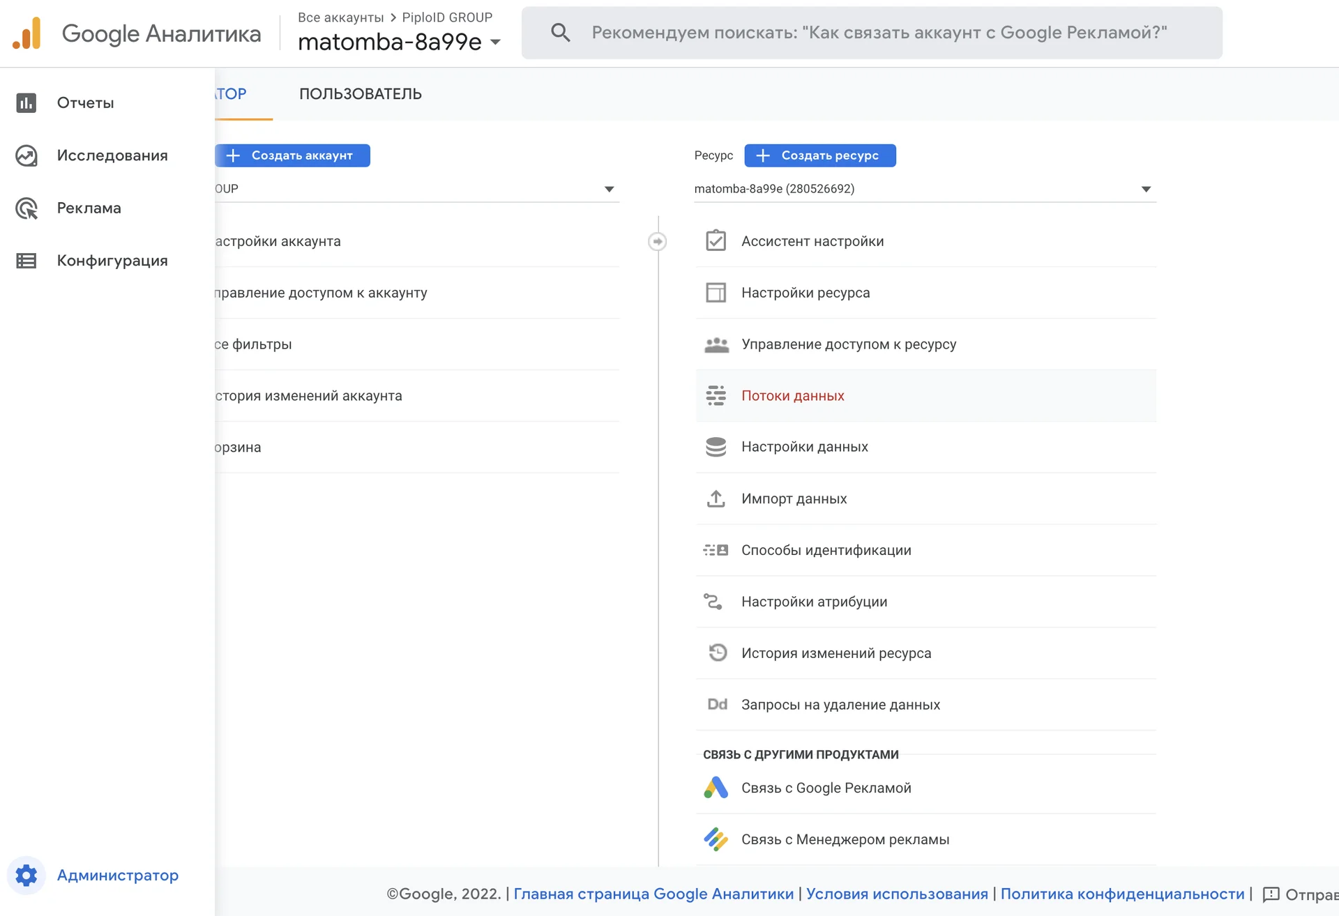1339x916 pixels.
Task: Open the Отчеты reports icon
Action: click(x=27, y=103)
